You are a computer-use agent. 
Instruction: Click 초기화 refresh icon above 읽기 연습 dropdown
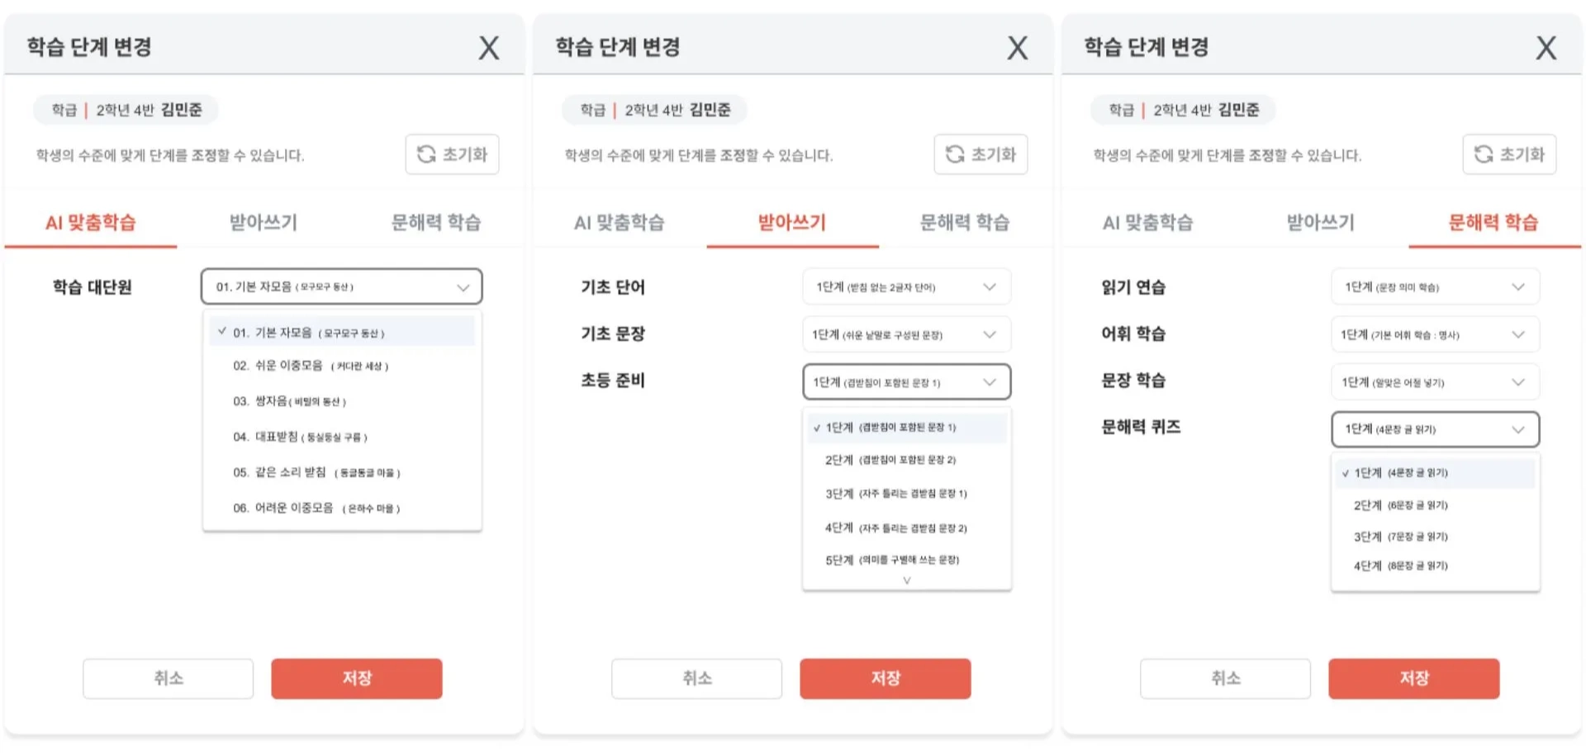1484,154
